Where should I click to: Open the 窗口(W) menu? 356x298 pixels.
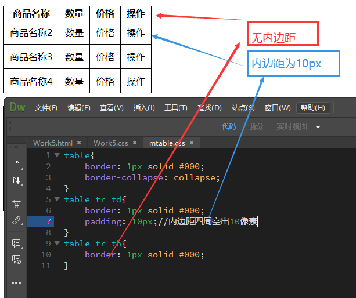click(x=278, y=108)
